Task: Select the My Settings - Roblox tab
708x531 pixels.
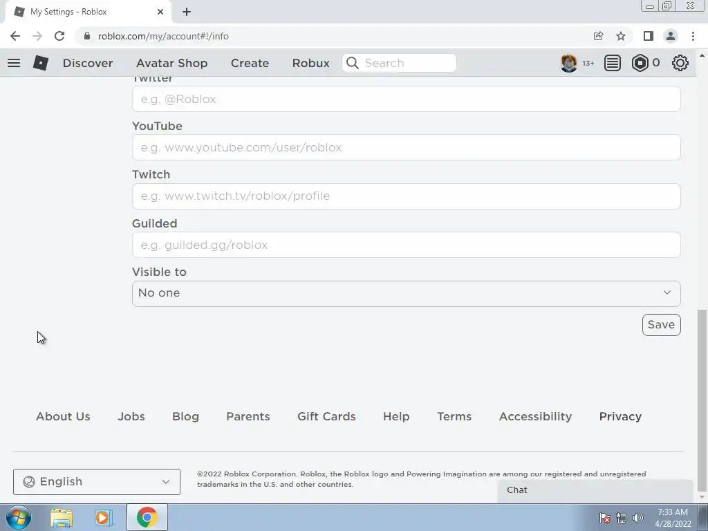Action: click(88, 12)
